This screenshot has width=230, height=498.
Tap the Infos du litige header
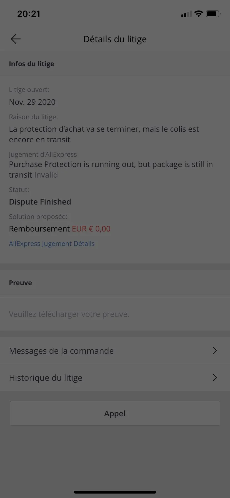[31, 64]
